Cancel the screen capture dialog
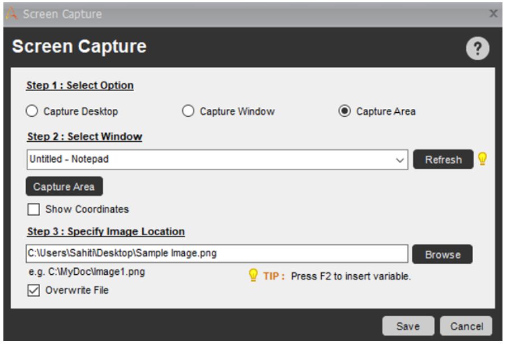The height and width of the screenshot is (344, 507). pyautogui.click(x=466, y=326)
